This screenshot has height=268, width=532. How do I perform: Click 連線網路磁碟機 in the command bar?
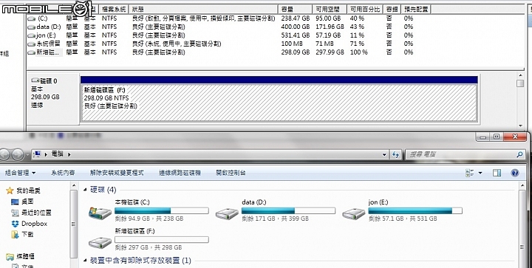(180, 173)
